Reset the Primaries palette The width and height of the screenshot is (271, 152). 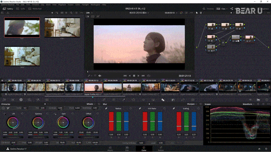(x=99, y=104)
